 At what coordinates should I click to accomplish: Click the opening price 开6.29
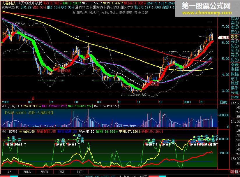tap(26, 7)
